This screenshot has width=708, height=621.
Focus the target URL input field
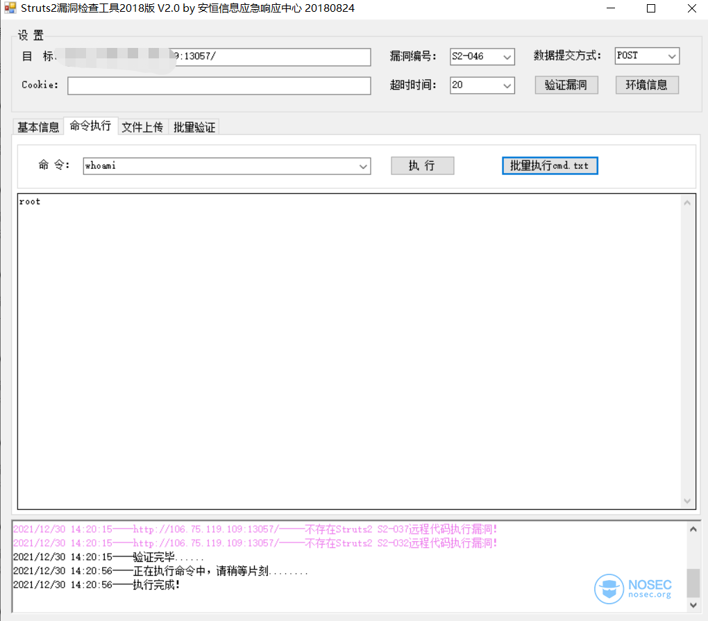coord(219,57)
